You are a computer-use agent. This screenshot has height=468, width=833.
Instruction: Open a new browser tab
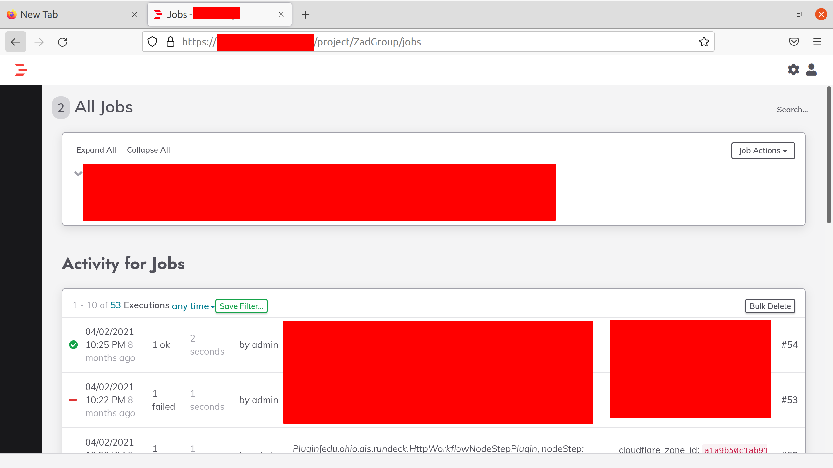click(x=305, y=14)
